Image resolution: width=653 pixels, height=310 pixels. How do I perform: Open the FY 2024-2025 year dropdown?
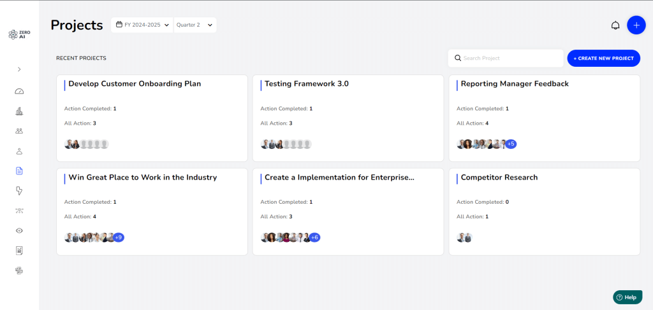point(142,25)
